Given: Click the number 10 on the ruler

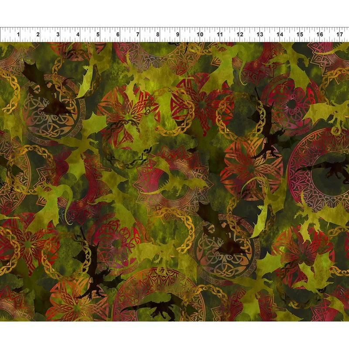Looking at the screenshot, I should 200,34.
